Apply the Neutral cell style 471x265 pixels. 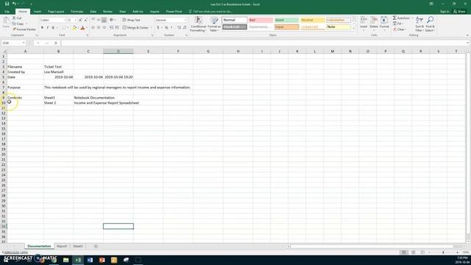tap(312, 20)
